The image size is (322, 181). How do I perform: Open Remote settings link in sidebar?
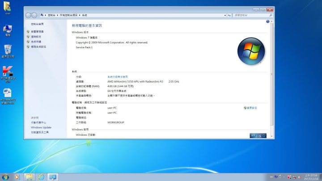(36, 37)
